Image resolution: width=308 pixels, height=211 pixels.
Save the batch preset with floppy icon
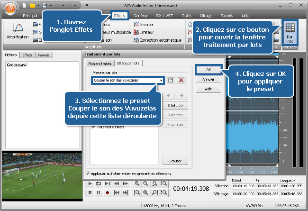coord(171,80)
